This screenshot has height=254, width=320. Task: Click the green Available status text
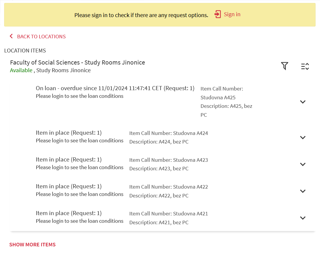tap(21, 70)
